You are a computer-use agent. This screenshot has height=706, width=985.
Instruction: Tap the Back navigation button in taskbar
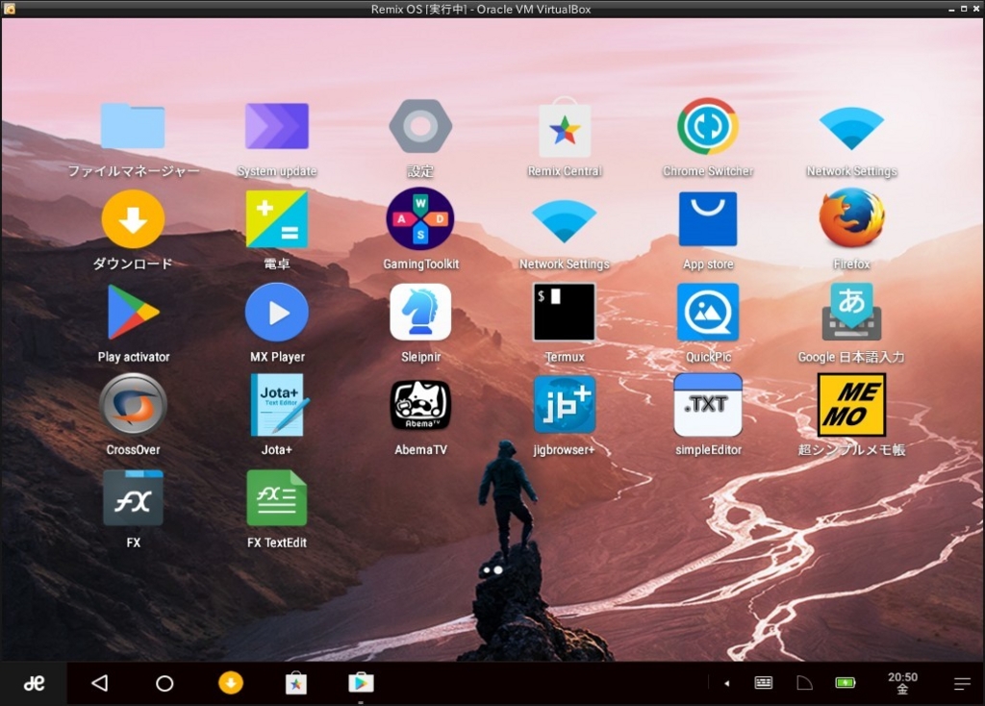[x=99, y=683]
